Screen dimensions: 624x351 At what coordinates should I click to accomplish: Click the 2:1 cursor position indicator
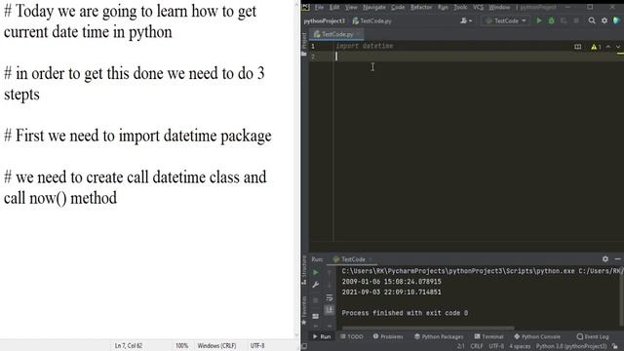460,347
